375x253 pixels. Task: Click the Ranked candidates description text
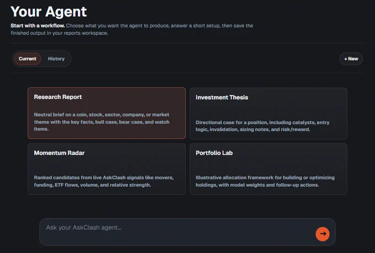(x=104, y=181)
